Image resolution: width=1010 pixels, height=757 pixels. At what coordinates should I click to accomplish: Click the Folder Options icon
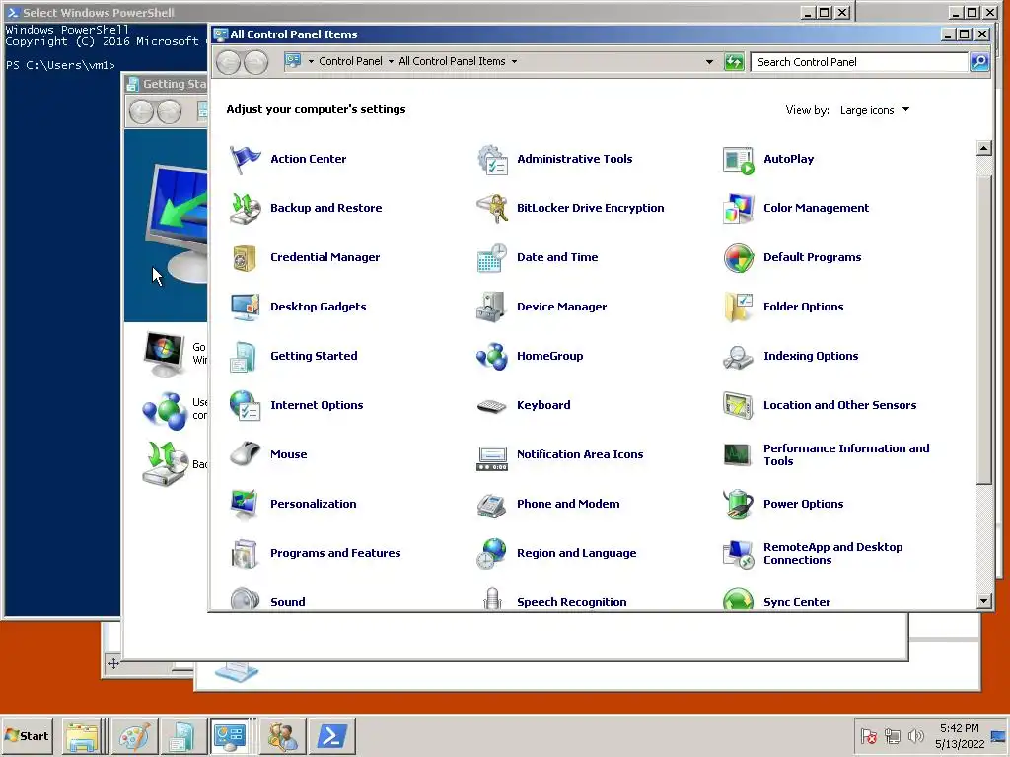[x=738, y=308]
